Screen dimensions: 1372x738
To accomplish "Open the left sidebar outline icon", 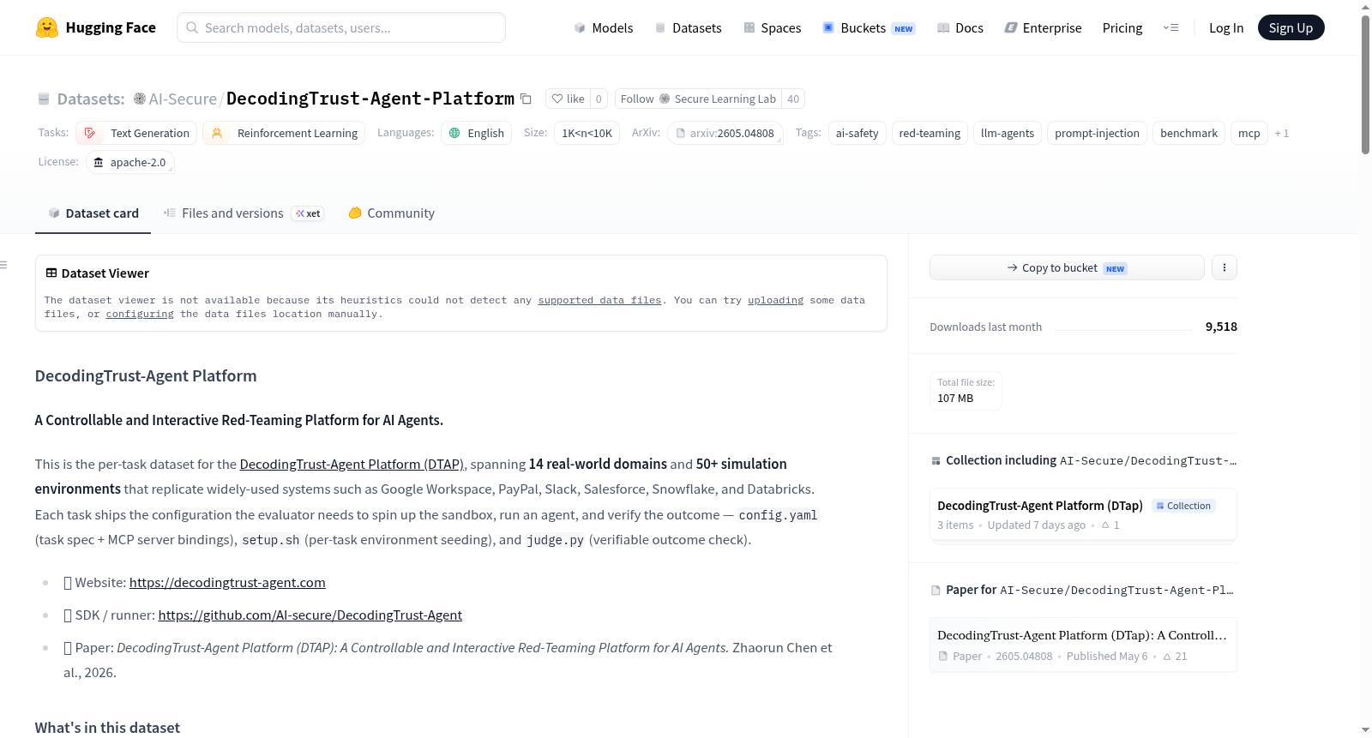I will tap(4, 265).
